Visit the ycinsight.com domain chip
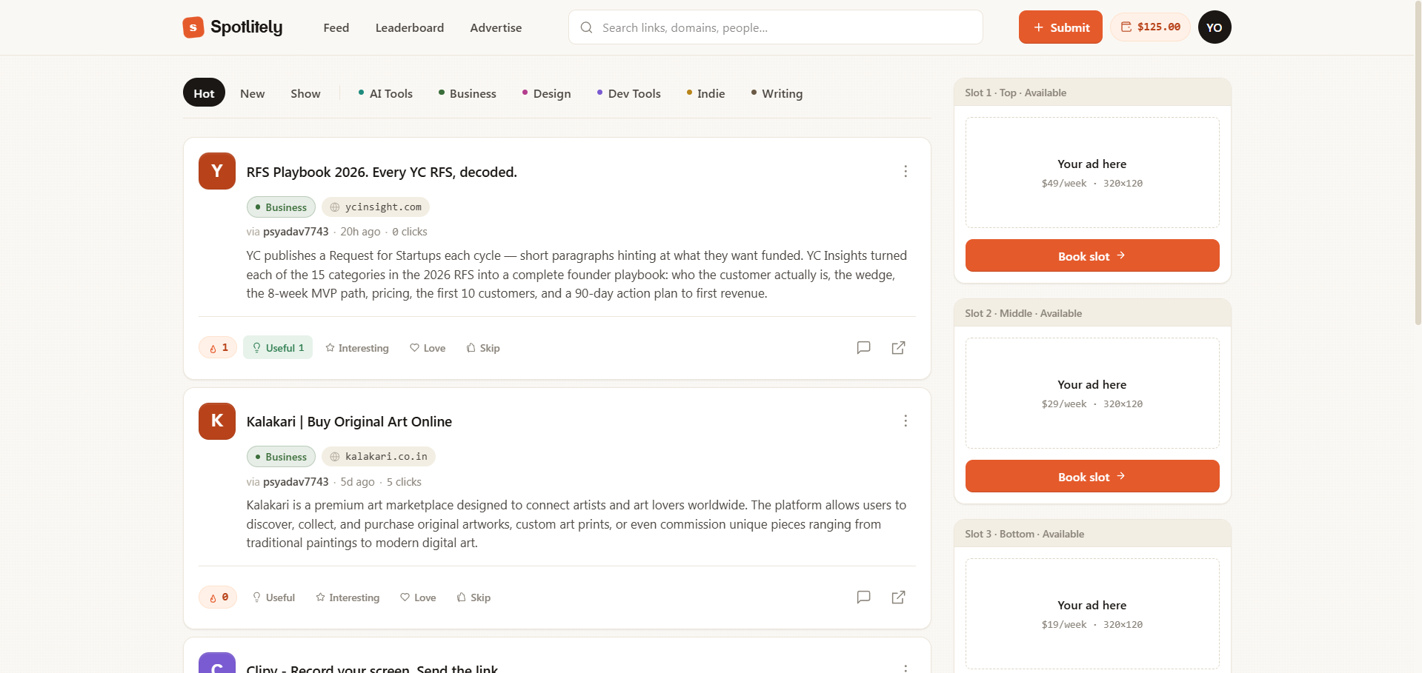This screenshot has height=673, width=1422. (x=376, y=207)
